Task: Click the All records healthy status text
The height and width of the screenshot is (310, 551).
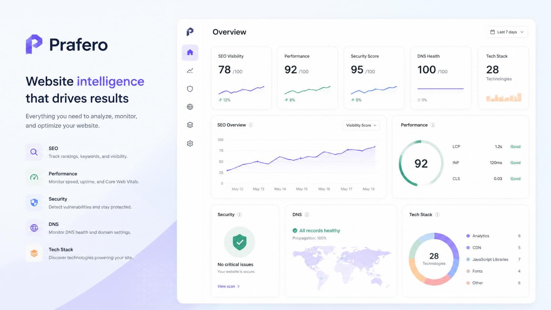Action: pyautogui.click(x=320, y=231)
